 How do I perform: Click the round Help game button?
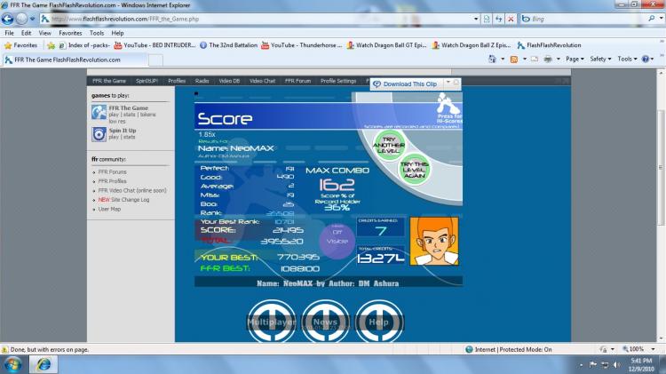379,322
